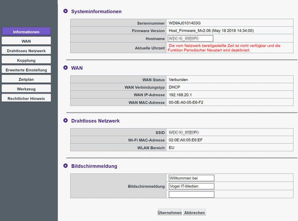Click bullet icon next to Drahtloses Netzwerk heading

click(66, 121)
